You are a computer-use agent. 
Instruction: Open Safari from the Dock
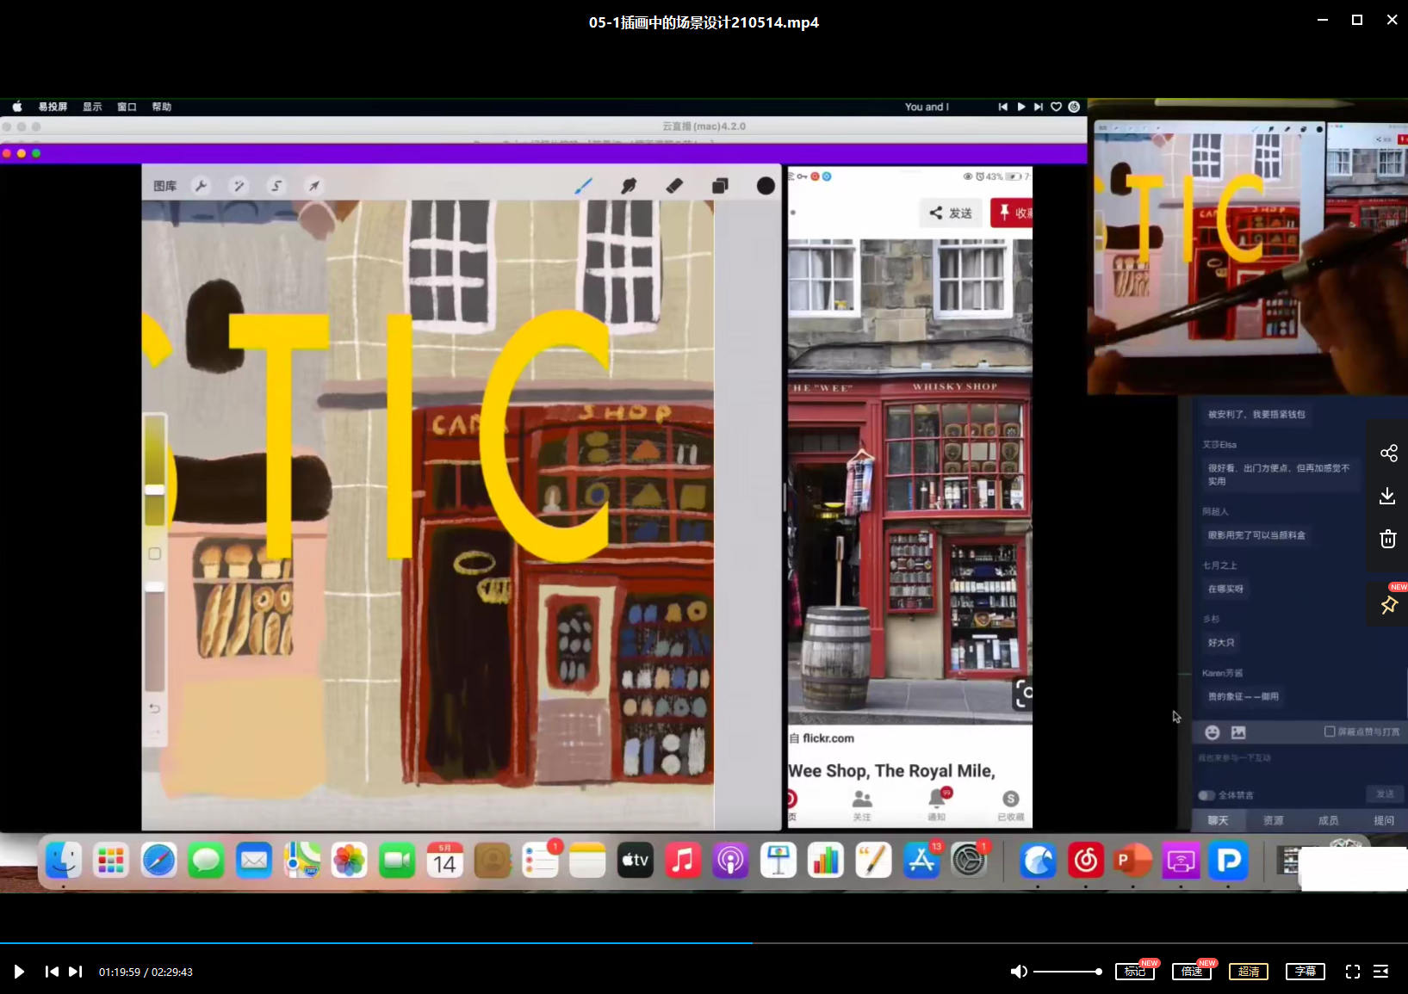click(x=158, y=860)
